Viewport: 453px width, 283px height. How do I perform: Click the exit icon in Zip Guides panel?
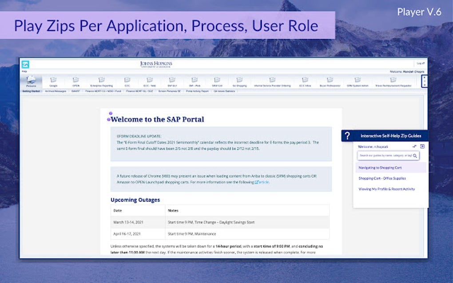point(422,146)
